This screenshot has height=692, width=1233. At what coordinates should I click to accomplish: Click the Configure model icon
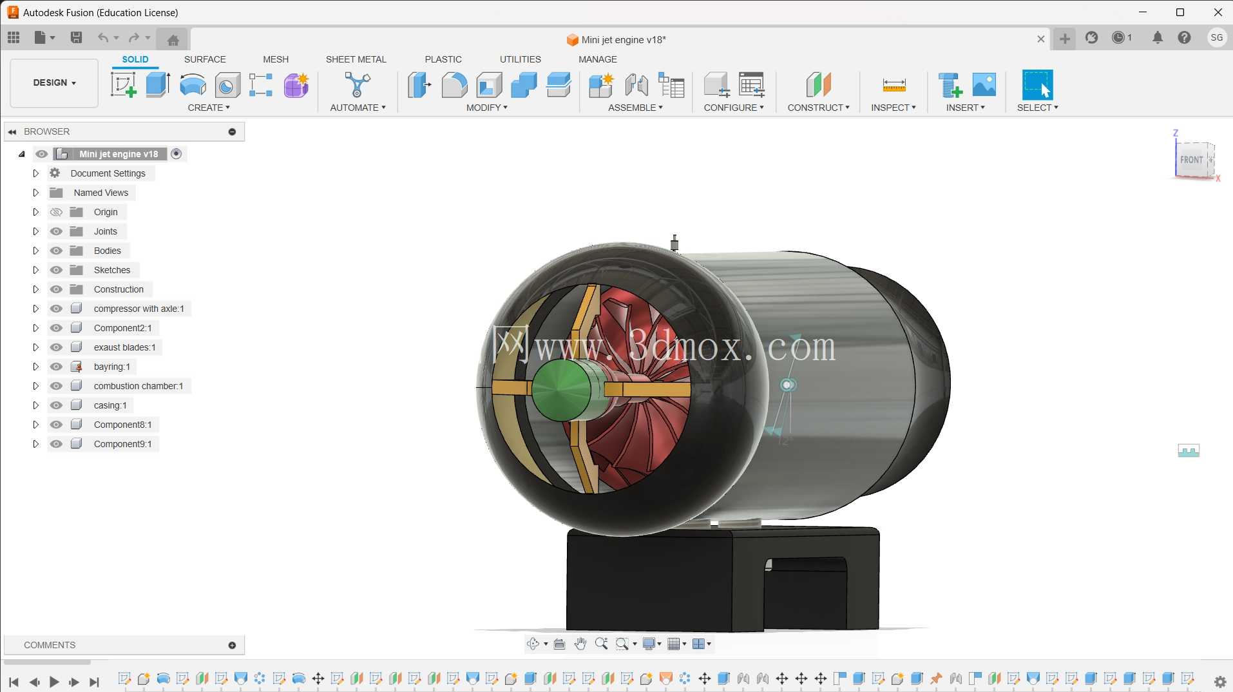pyautogui.click(x=716, y=84)
